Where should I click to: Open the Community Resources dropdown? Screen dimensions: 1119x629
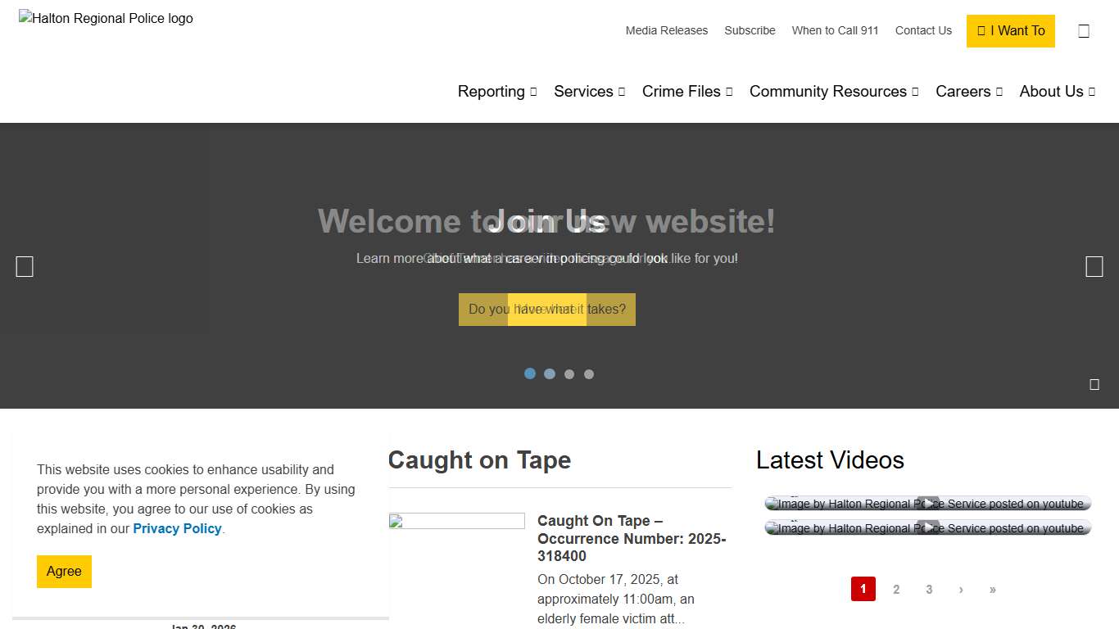click(x=833, y=92)
